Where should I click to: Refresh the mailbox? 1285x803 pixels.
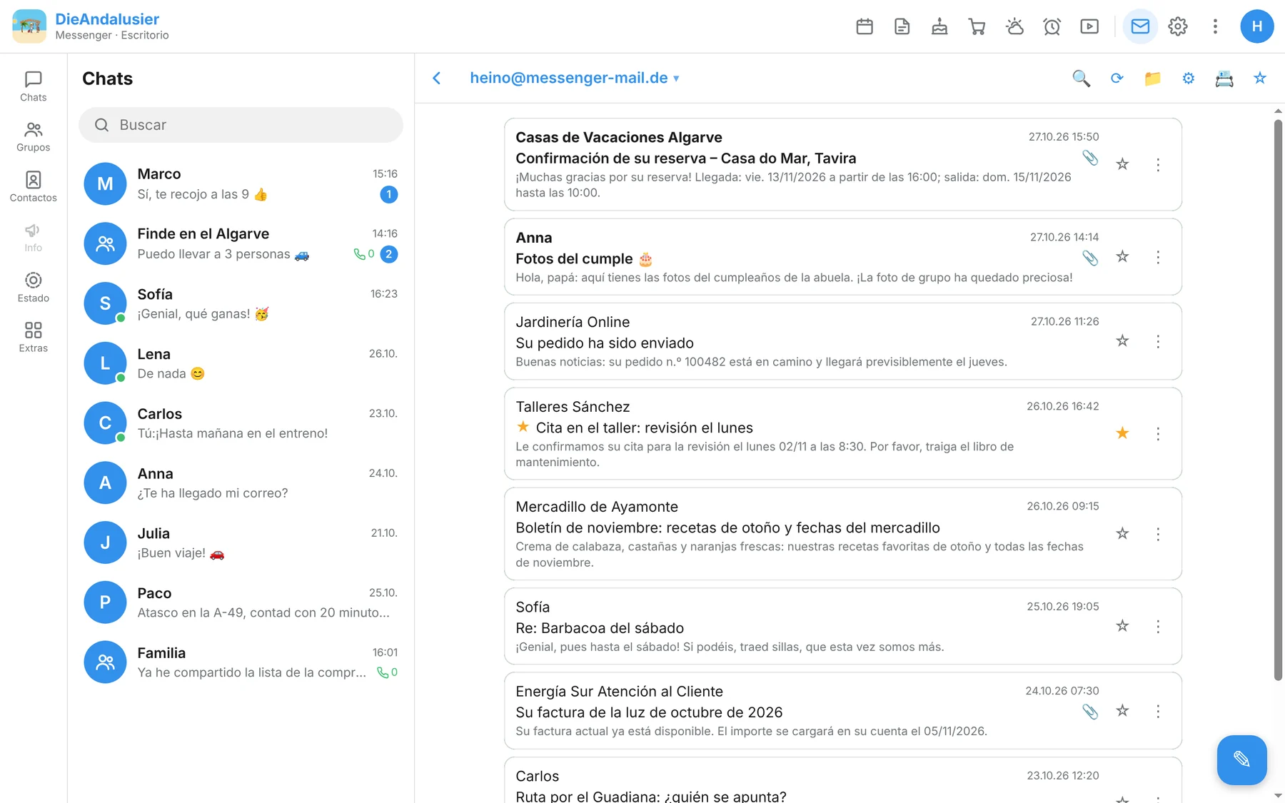(x=1117, y=79)
